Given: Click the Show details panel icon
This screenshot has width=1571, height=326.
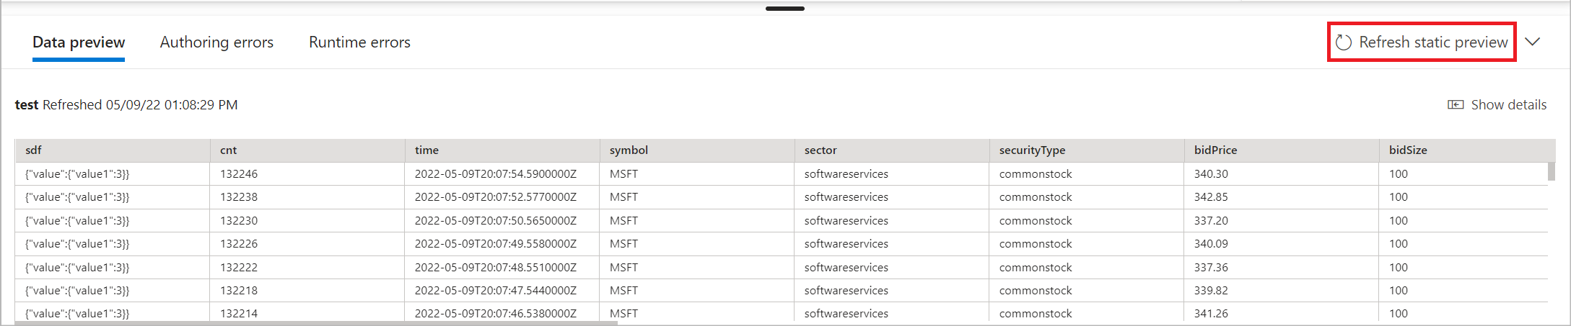Looking at the screenshot, I should coord(1456,105).
